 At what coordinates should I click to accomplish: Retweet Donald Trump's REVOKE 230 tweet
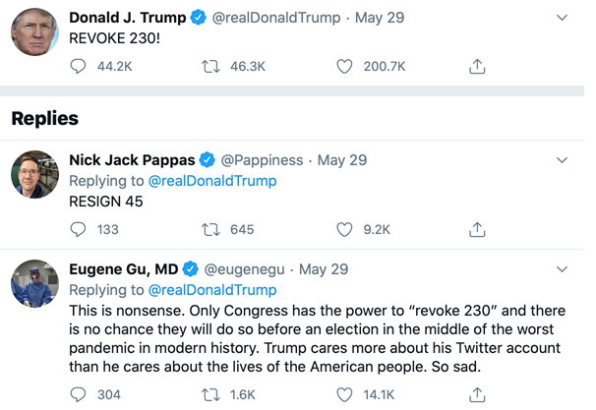point(209,67)
